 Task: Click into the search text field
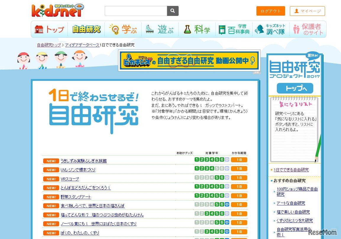point(136,11)
